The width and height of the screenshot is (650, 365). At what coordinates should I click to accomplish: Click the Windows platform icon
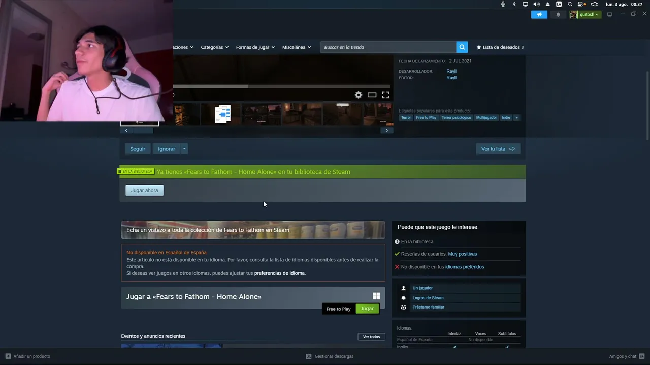click(x=376, y=296)
